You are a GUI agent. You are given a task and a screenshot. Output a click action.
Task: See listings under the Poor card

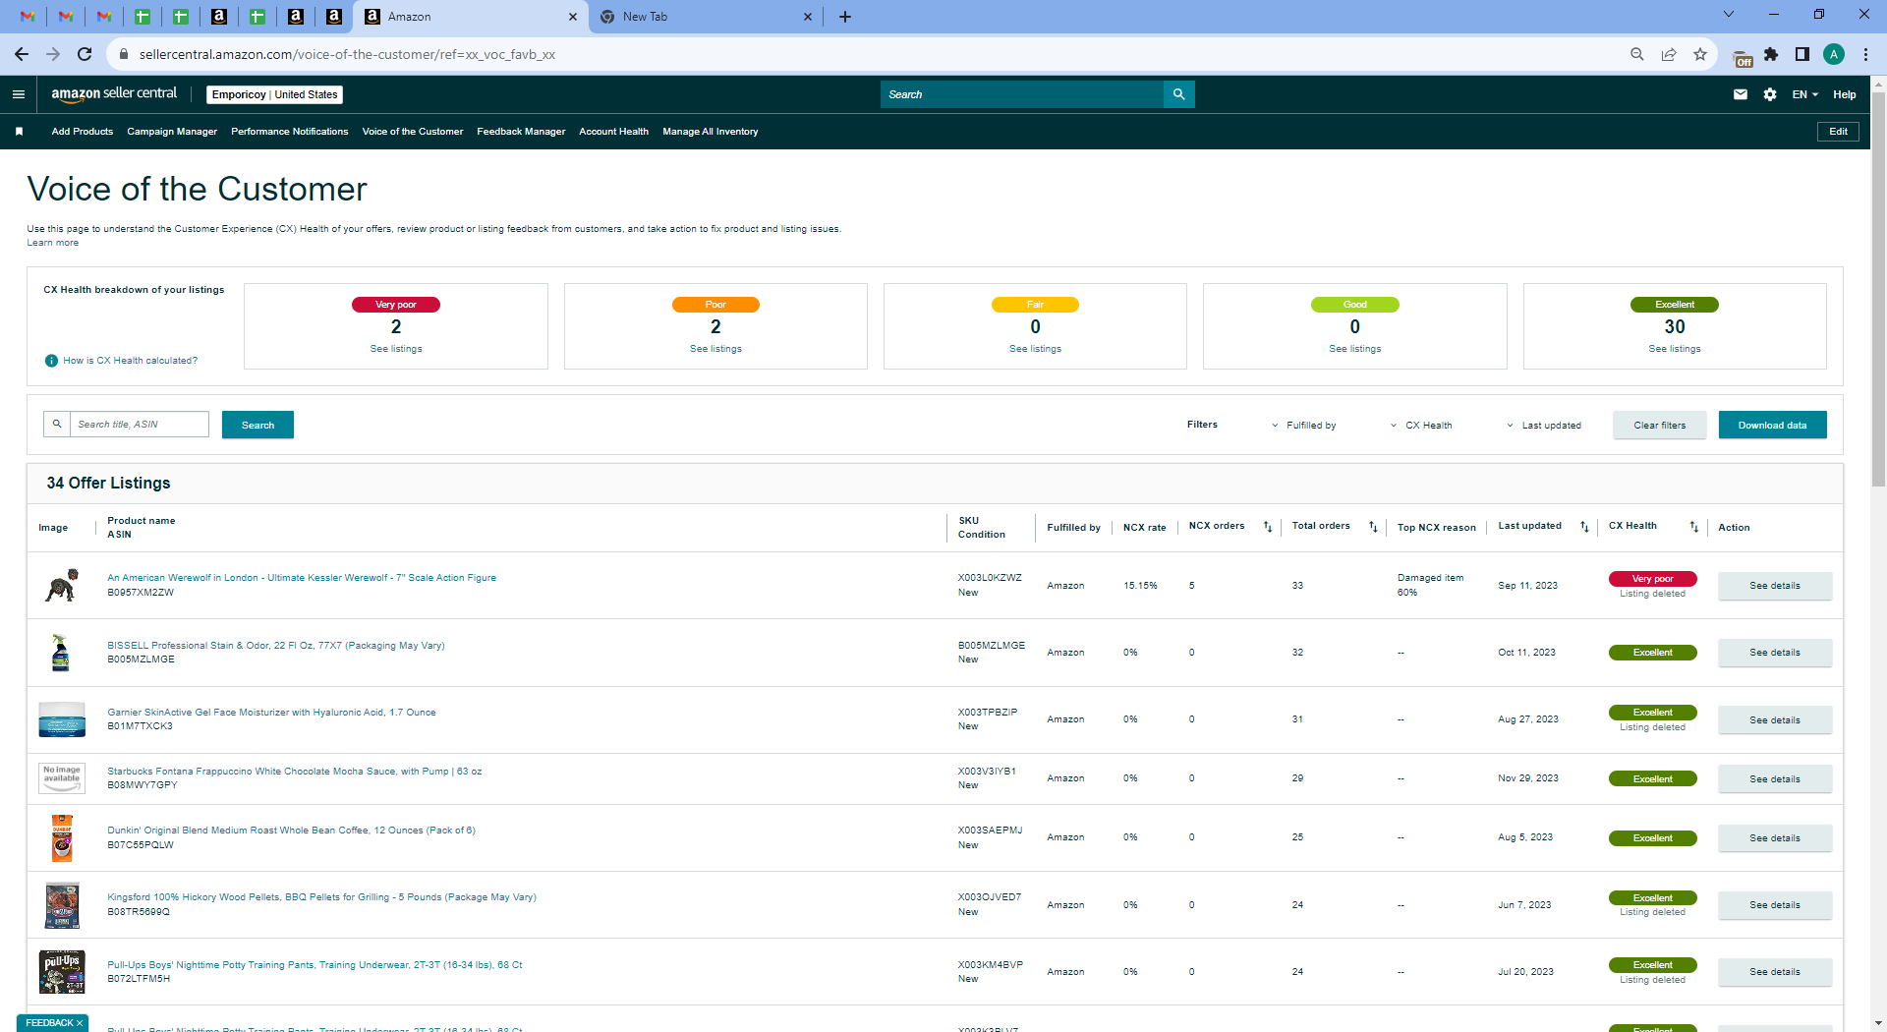click(x=715, y=349)
